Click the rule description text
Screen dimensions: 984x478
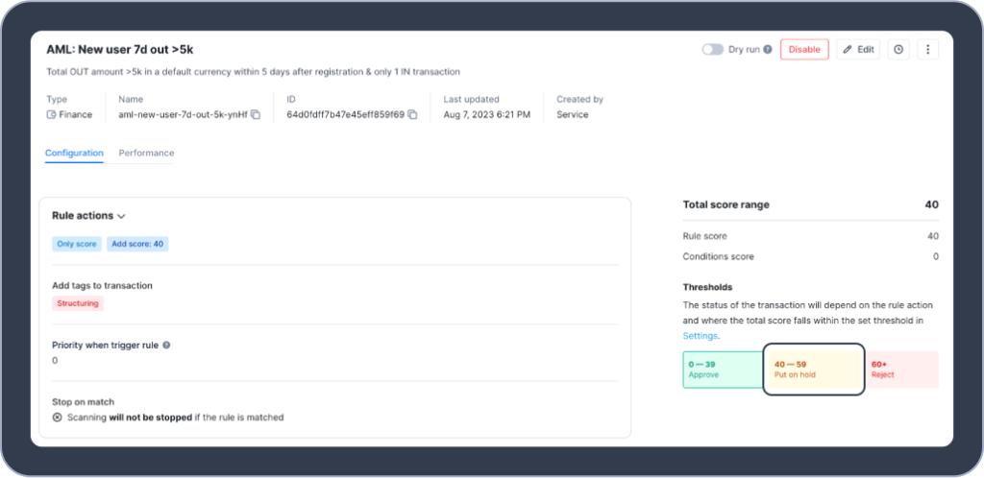coord(254,72)
